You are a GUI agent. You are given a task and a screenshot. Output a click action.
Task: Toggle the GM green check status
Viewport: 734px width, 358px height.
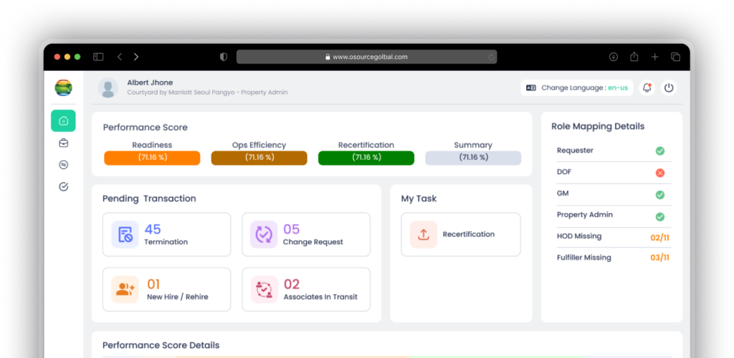[659, 194]
